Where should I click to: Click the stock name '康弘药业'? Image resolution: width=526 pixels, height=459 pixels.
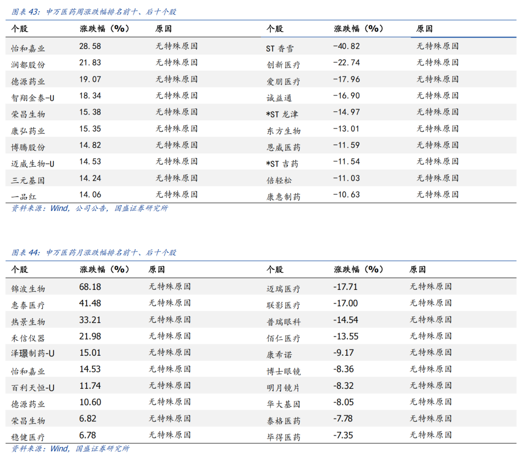[x=28, y=131]
